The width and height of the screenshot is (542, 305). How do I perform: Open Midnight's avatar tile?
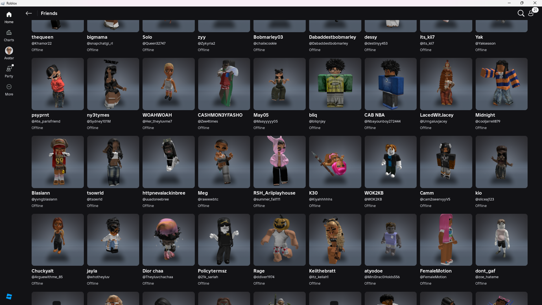(501, 84)
